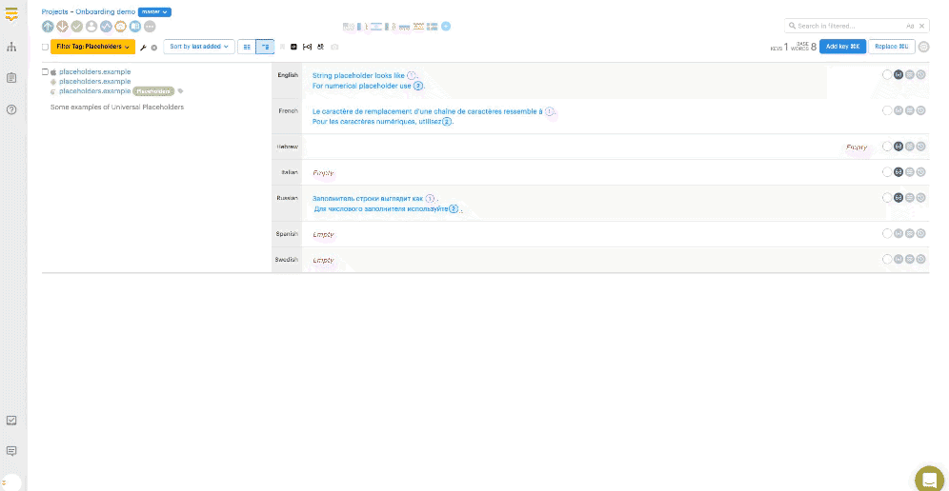Open the iOS placeholders.example key name
The image size is (949, 491).
(x=95, y=71)
